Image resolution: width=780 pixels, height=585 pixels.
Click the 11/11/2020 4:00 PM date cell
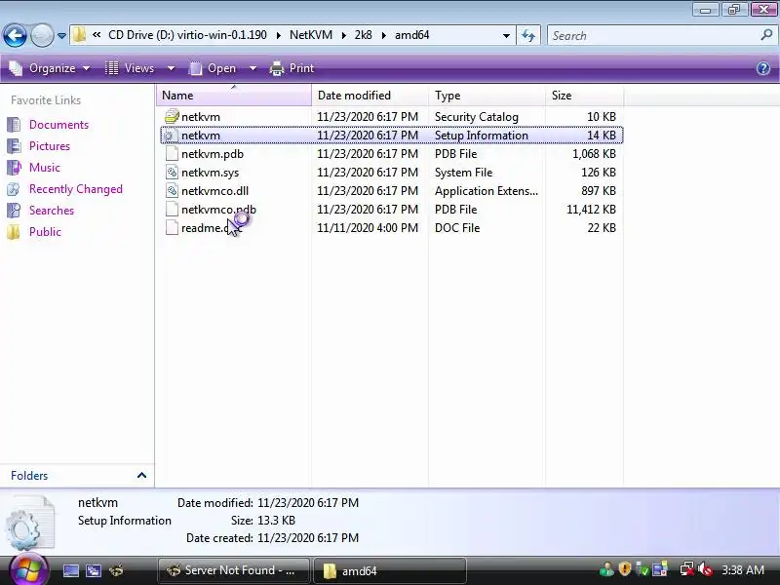click(x=368, y=228)
